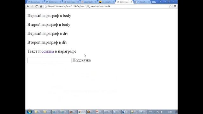Open a new tab with the new-tab button
203x114 pixels.
[154, 2]
